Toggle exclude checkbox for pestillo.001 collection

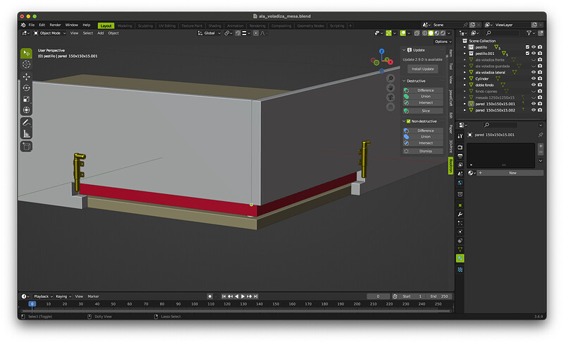click(527, 53)
